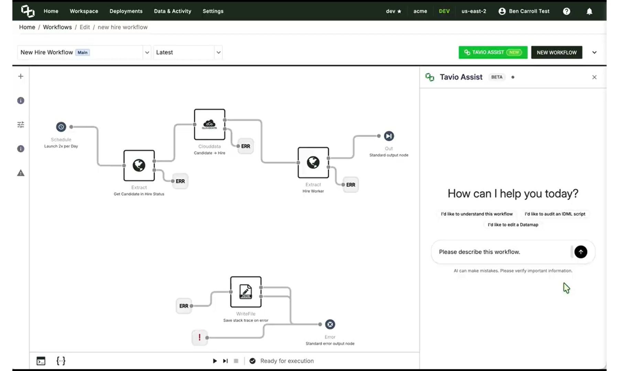Expand the Latest version dropdown
Image resolution: width=619 pixels, height=371 pixels.
(218, 53)
